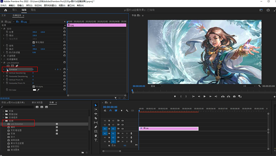This screenshot has width=276, height=156.
Task: Select the Ripple Edit tool
Action: 96,114
